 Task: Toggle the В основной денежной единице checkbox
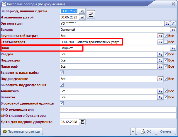click(x=62, y=103)
